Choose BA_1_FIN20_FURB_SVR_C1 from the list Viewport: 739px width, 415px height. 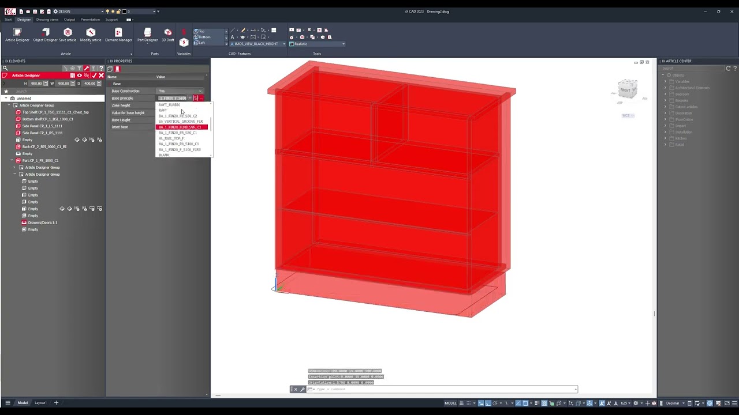[x=182, y=127]
